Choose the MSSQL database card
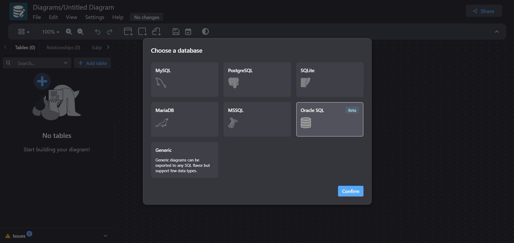The height and width of the screenshot is (243, 514). (x=257, y=119)
